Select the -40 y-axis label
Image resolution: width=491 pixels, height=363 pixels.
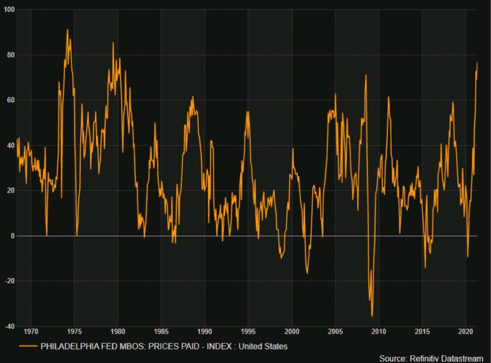(9, 327)
